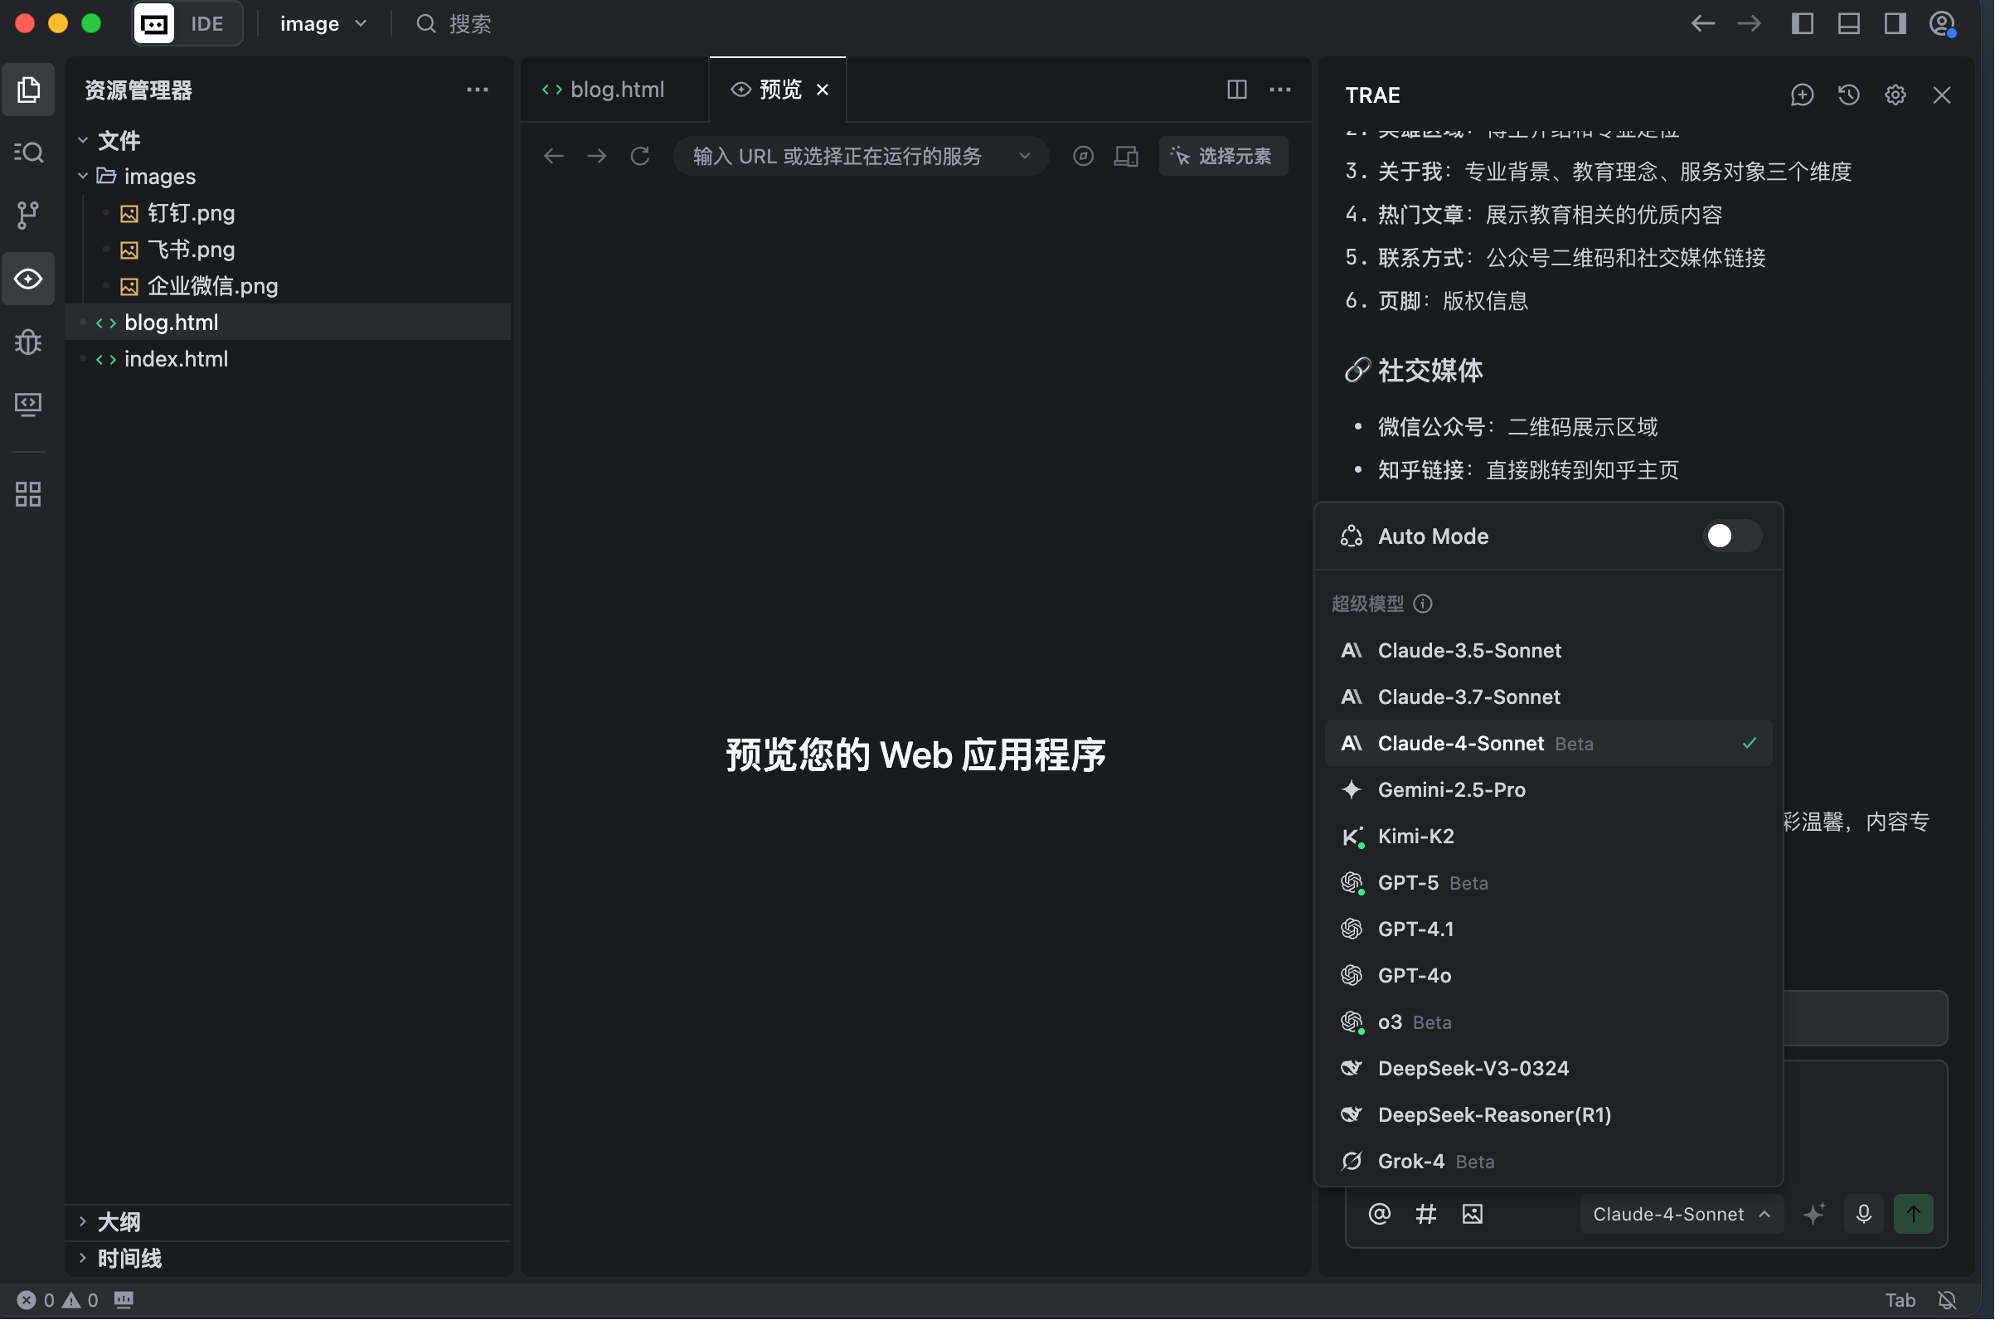Select index.html in the file explorer
The height and width of the screenshot is (1320, 1995).
coord(175,359)
